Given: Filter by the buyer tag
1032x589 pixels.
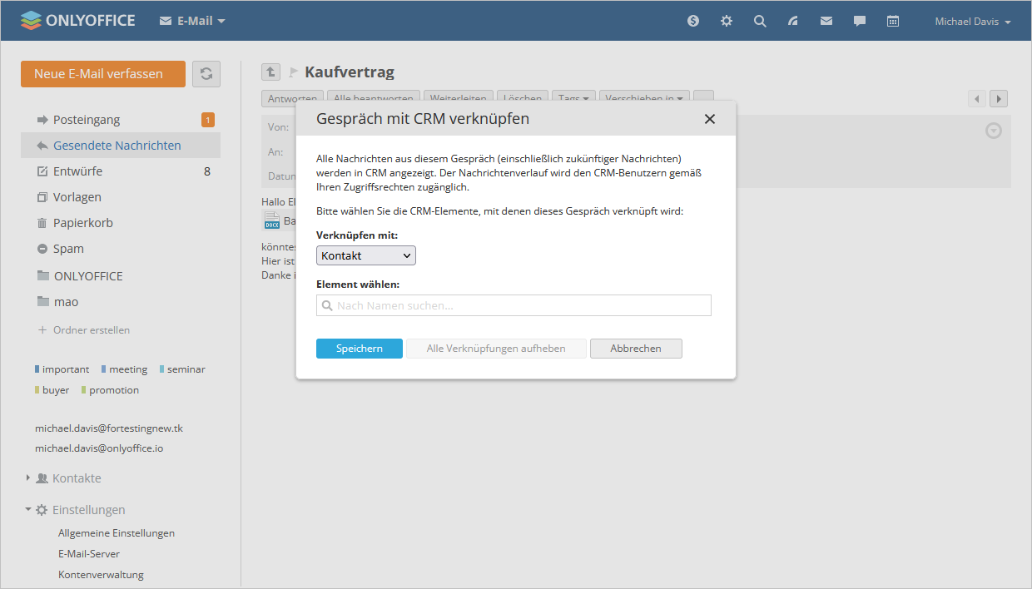Looking at the screenshot, I should coord(52,390).
